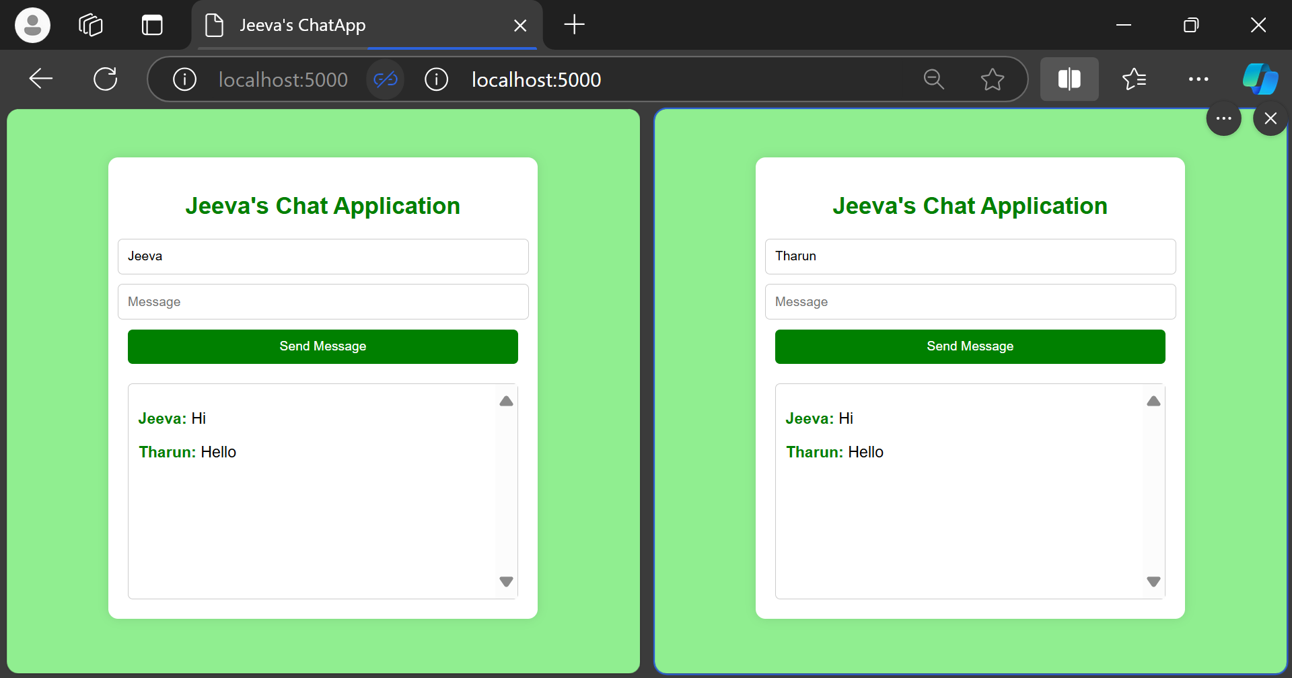Screen dimensions: 1292x678
Task: Click the name field containing Tharun
Action: click(970, 256)
